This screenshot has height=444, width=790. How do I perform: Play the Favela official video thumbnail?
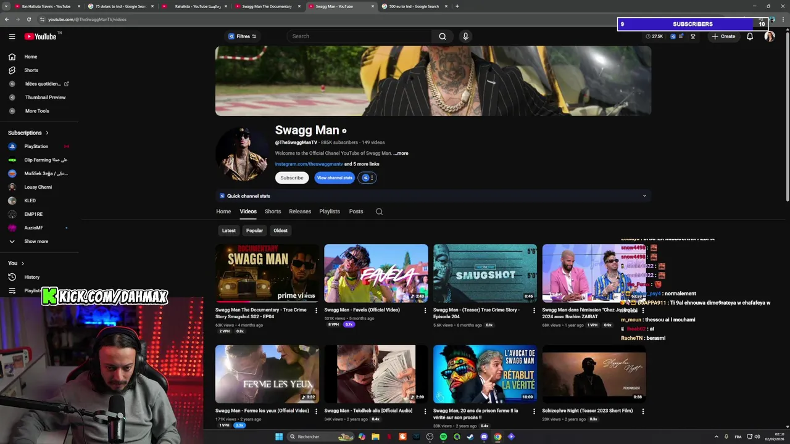point(376,273)
